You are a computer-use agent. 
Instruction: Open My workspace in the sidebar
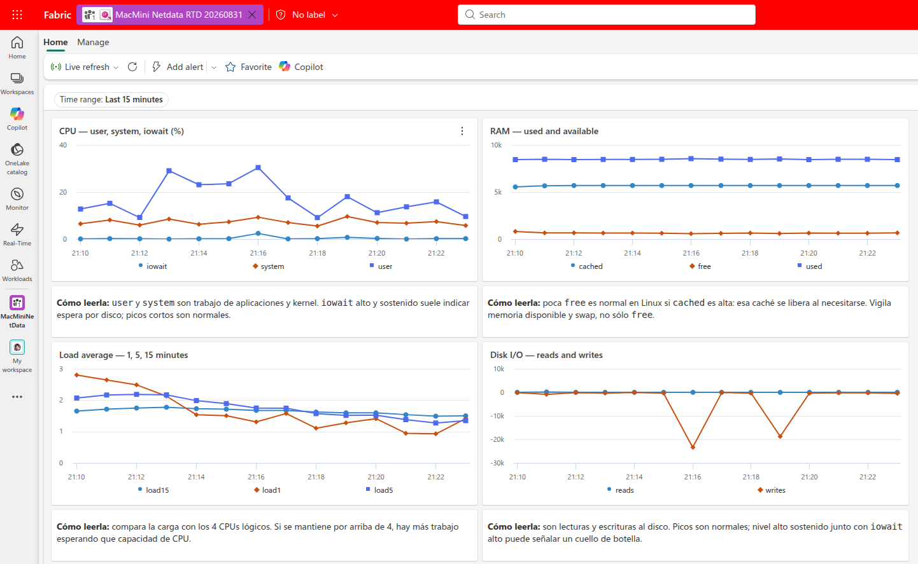[x=17, y=356]
